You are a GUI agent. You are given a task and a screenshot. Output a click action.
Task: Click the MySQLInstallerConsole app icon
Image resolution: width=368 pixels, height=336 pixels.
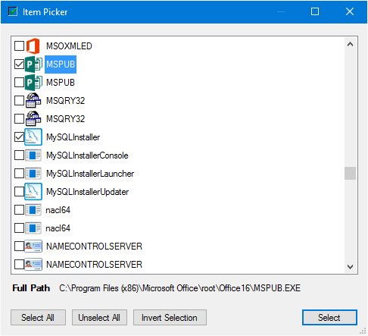click(33, 155)
